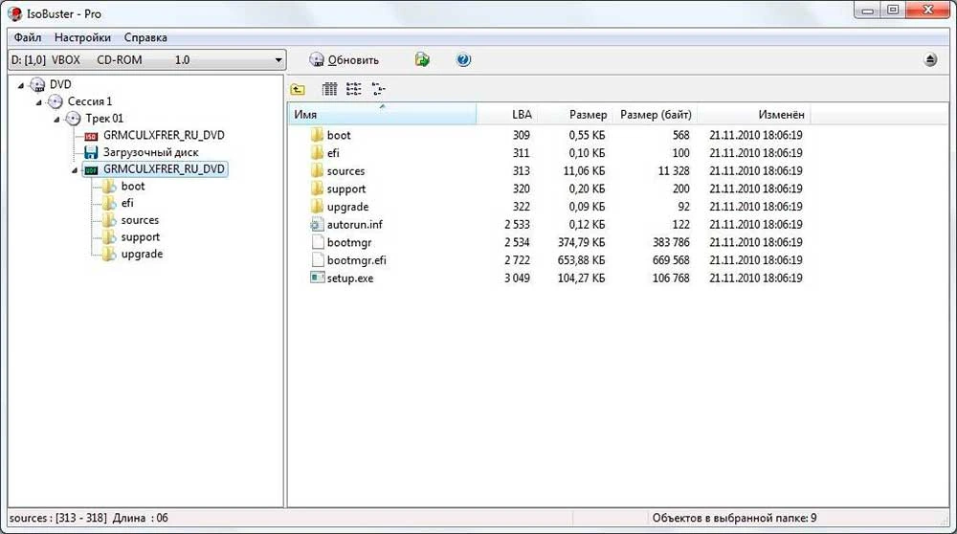957x534 pixels.
Task: Collapse the Сессия 1 tree node
Action: tap(39, 102)
